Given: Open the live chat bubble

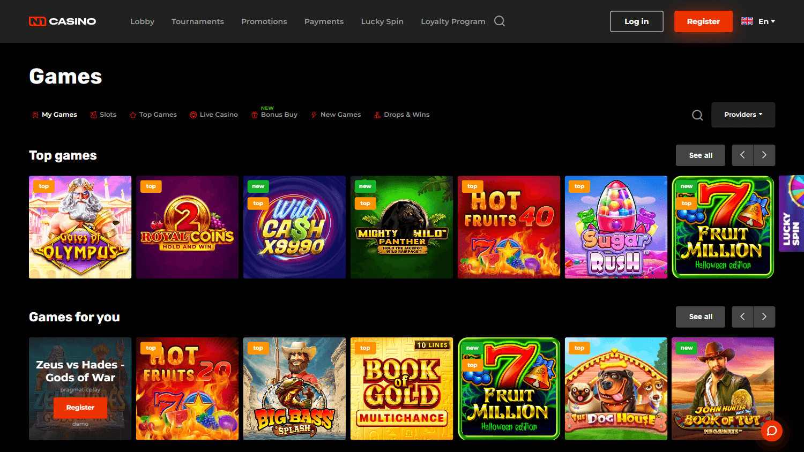Looking at the screenshot, I should pyautogui.click(x=771, y=431).
